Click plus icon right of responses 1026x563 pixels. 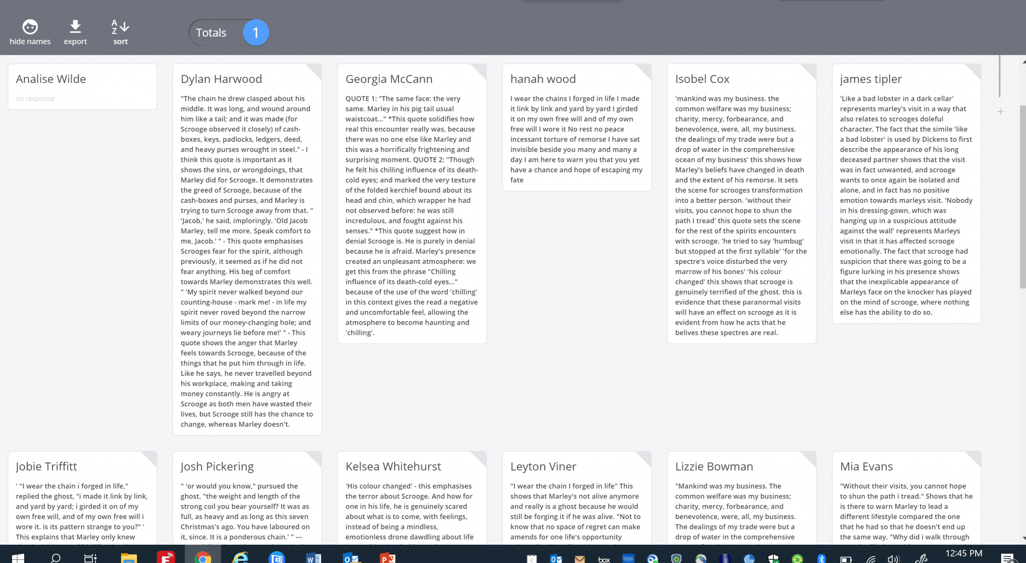pyautogui.click(x=1000, y=112)
